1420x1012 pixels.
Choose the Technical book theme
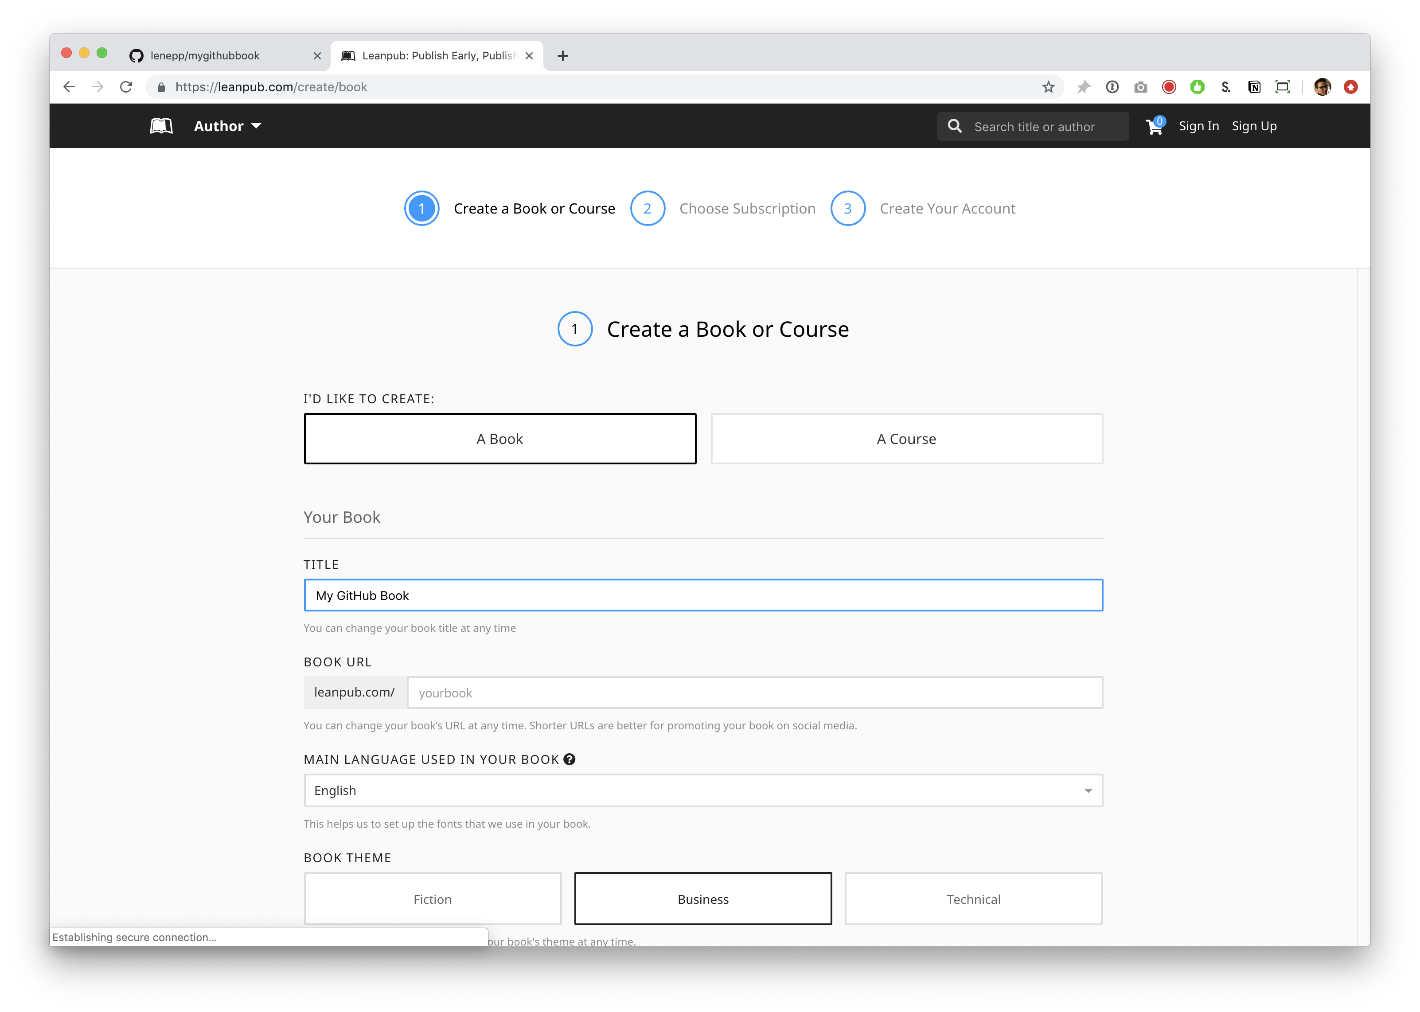(x=973, y=899)
